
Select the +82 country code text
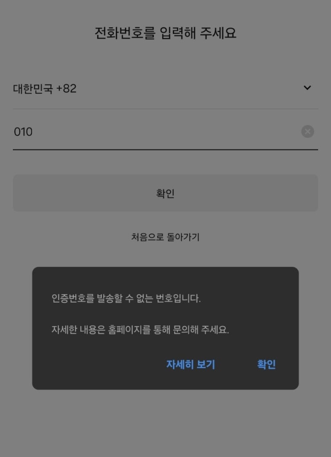[66, 89]
